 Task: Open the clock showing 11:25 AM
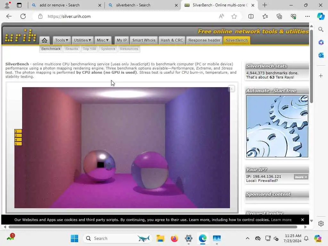(292, 238)
